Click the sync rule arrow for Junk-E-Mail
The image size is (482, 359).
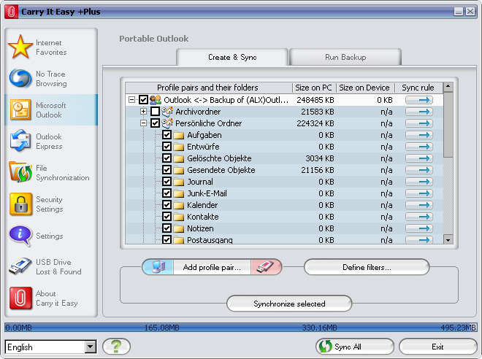coord(419,193)
